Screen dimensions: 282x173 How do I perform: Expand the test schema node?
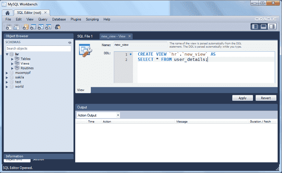click(x=7, y=82)
